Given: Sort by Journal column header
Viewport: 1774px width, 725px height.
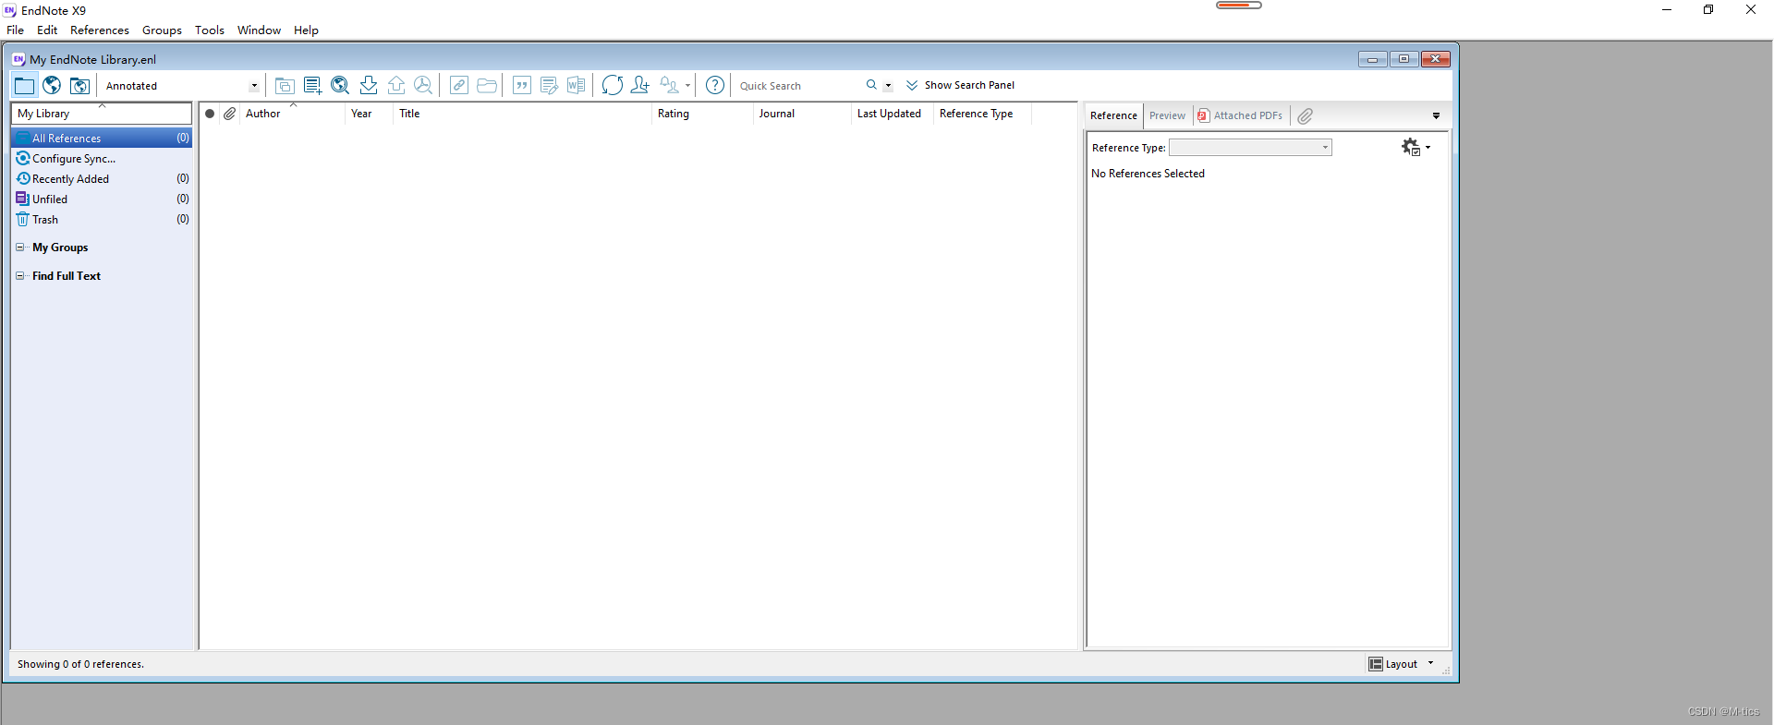Looking at the screenshot, I should tap(802, 114).
